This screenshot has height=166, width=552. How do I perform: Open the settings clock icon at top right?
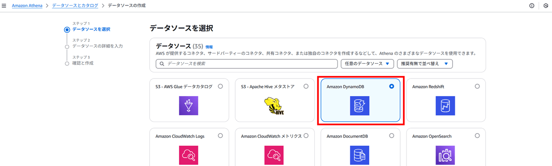click(x=546, y=6)
